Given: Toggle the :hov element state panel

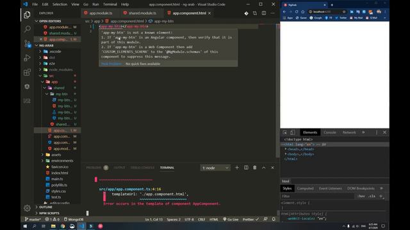Looking at the screenshot, I should click(361, 196).
